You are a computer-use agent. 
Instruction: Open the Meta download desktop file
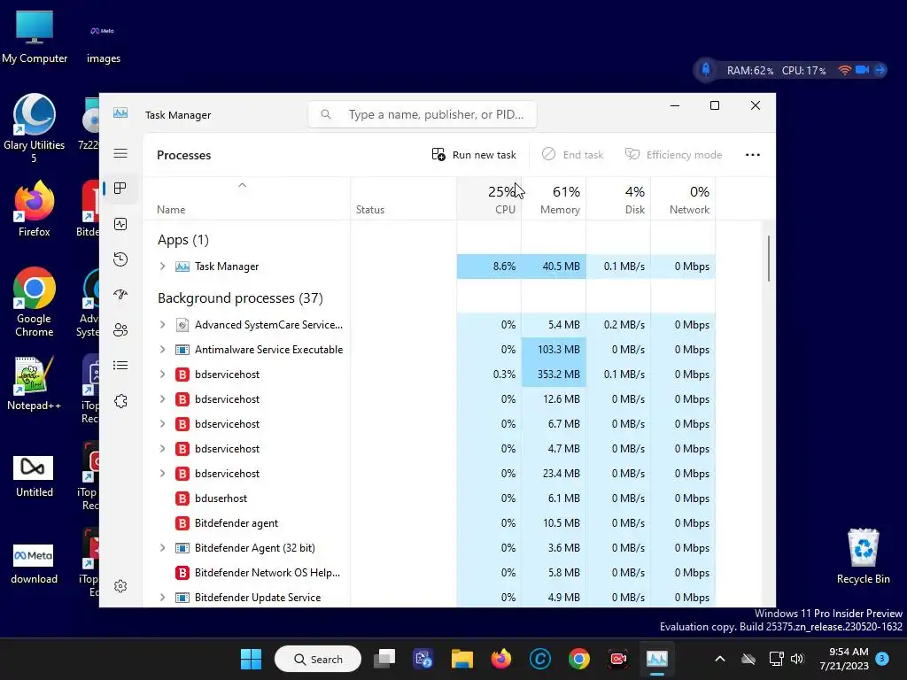pos(35,563)
